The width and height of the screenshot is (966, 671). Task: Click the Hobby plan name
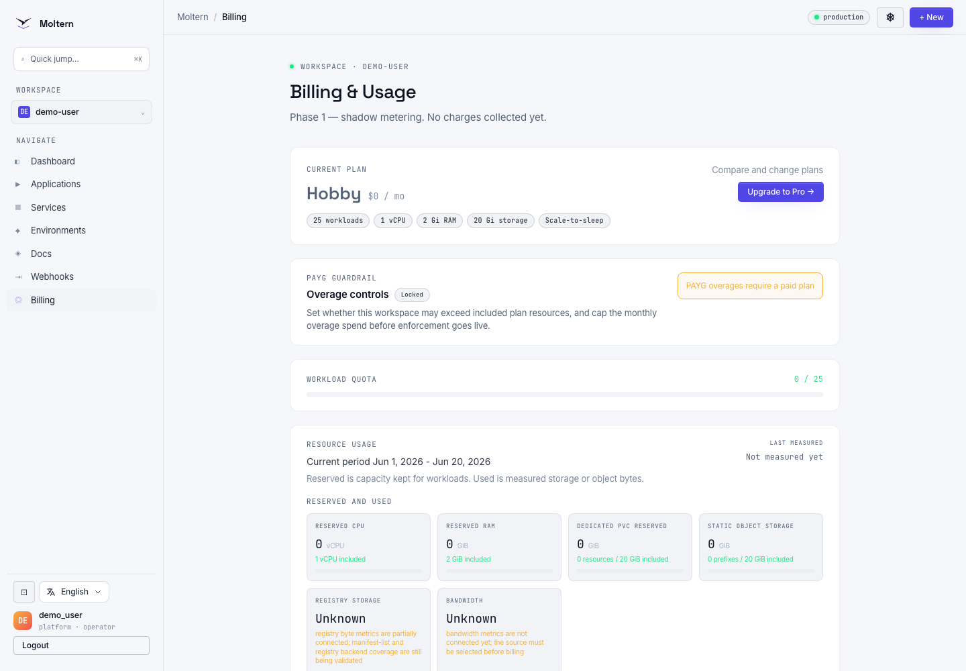pyautogui.click(x=333, y=194)
